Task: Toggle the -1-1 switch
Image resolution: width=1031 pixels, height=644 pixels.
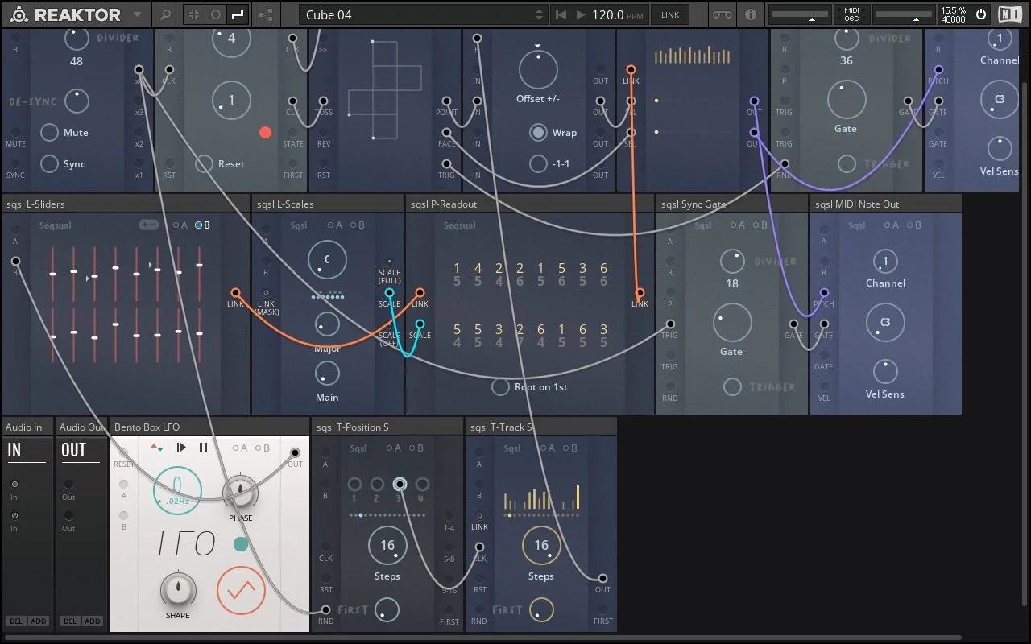Action: click(x=538, y=163)
